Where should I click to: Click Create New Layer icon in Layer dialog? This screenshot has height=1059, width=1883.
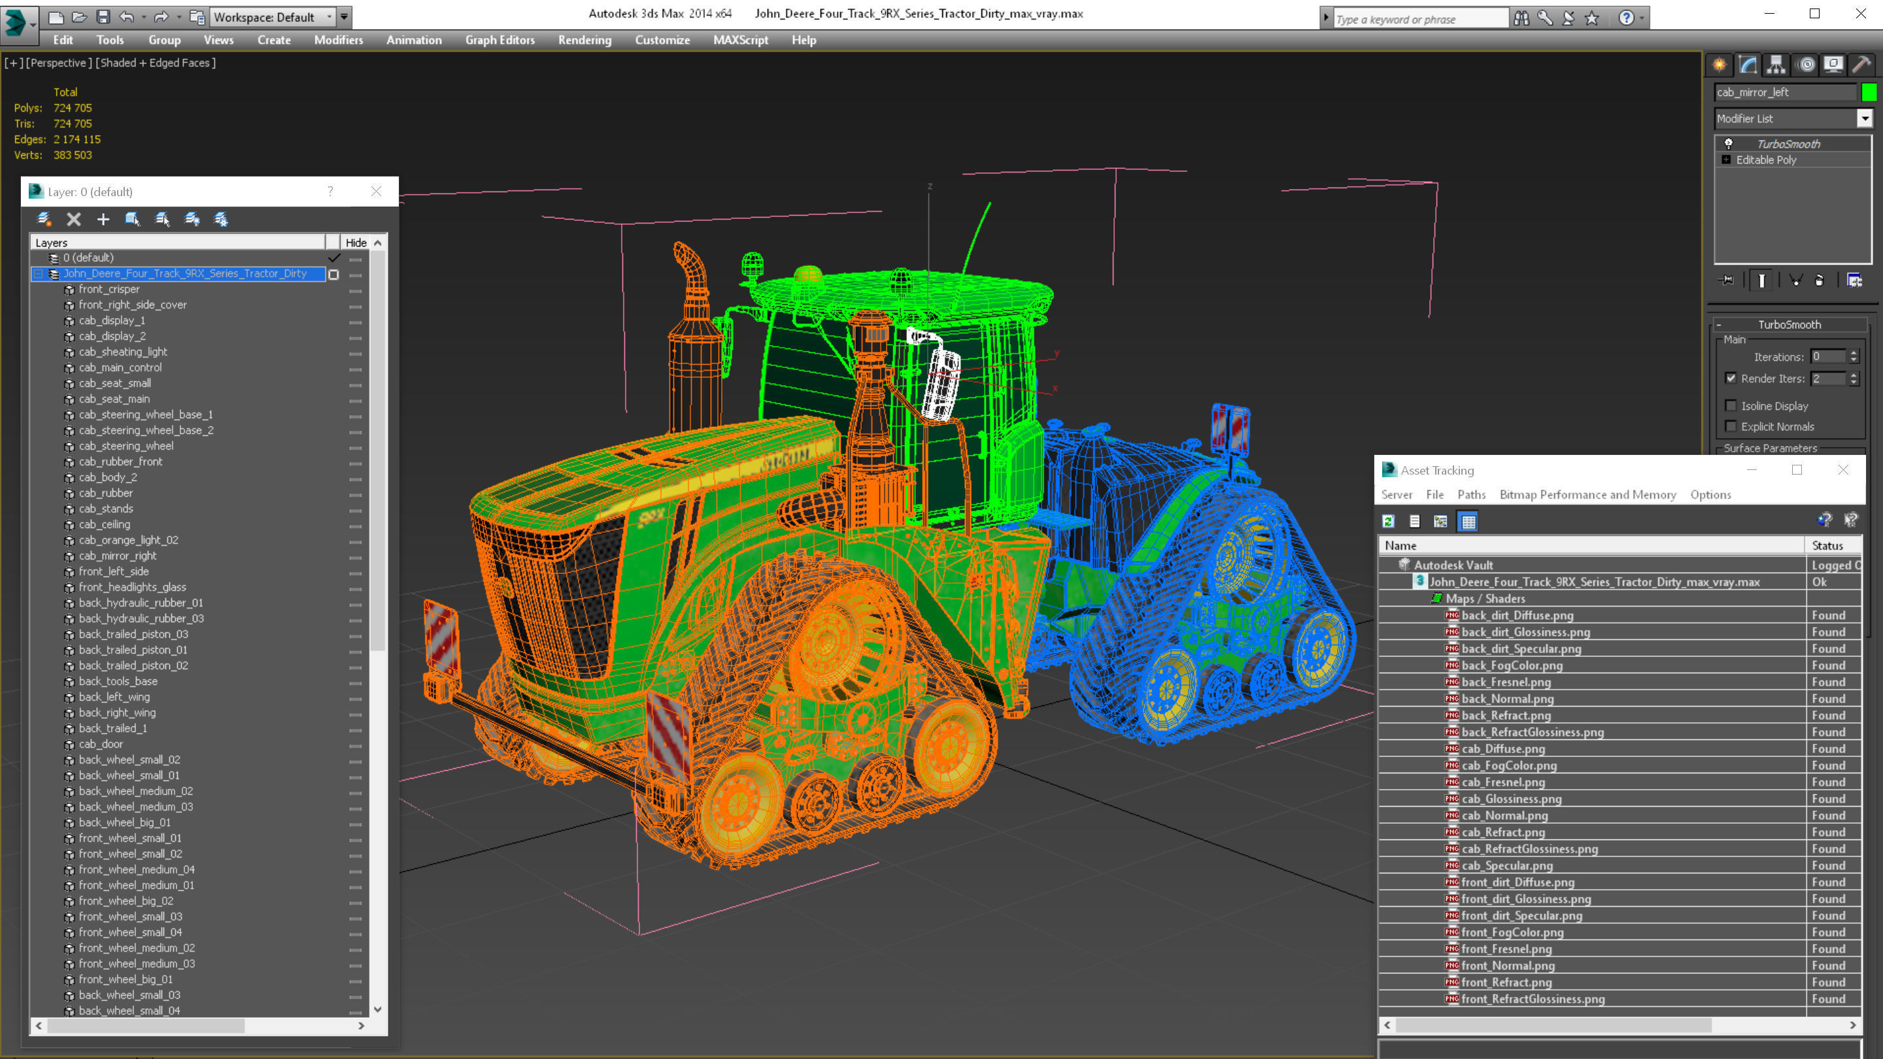(44, 218)
